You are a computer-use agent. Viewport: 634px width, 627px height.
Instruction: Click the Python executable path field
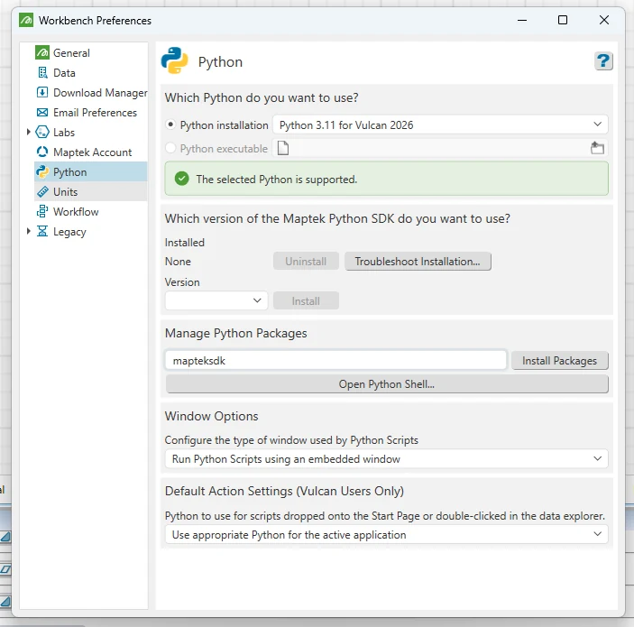pos(440,148)
